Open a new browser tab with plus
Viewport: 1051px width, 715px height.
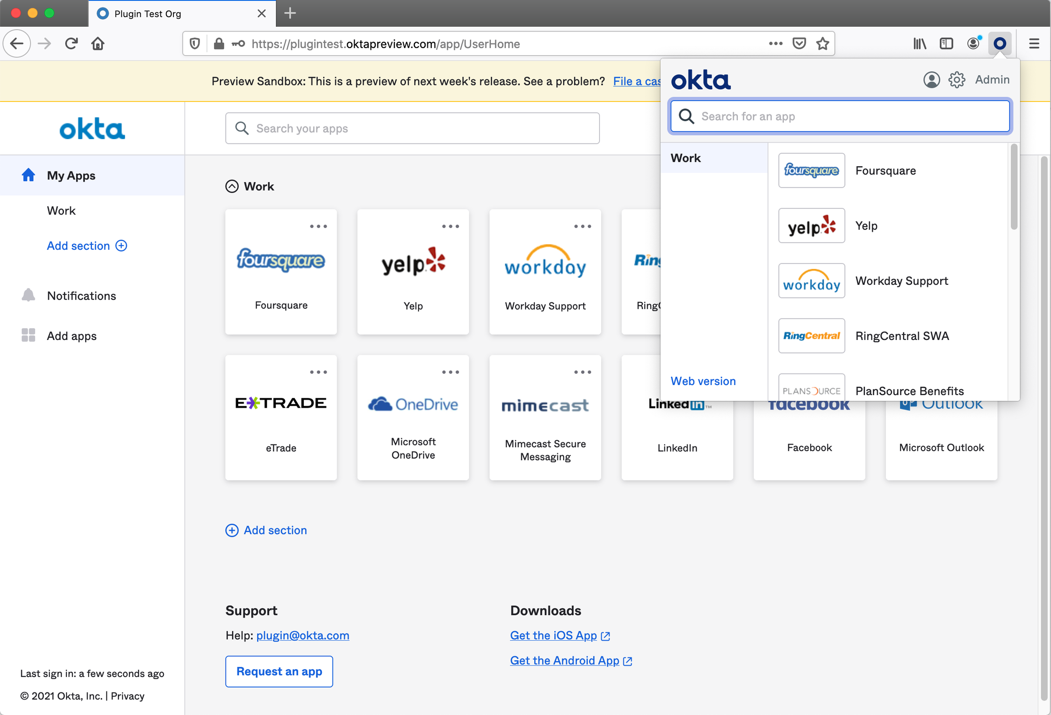click(x=290, y=13)
